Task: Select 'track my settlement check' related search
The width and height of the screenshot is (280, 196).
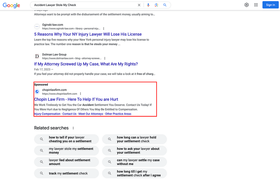Action: pyautogui.click(x=67, y=173)
